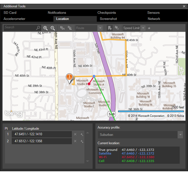Add a point after row 1
188x175 pixels.
[82, 134]
